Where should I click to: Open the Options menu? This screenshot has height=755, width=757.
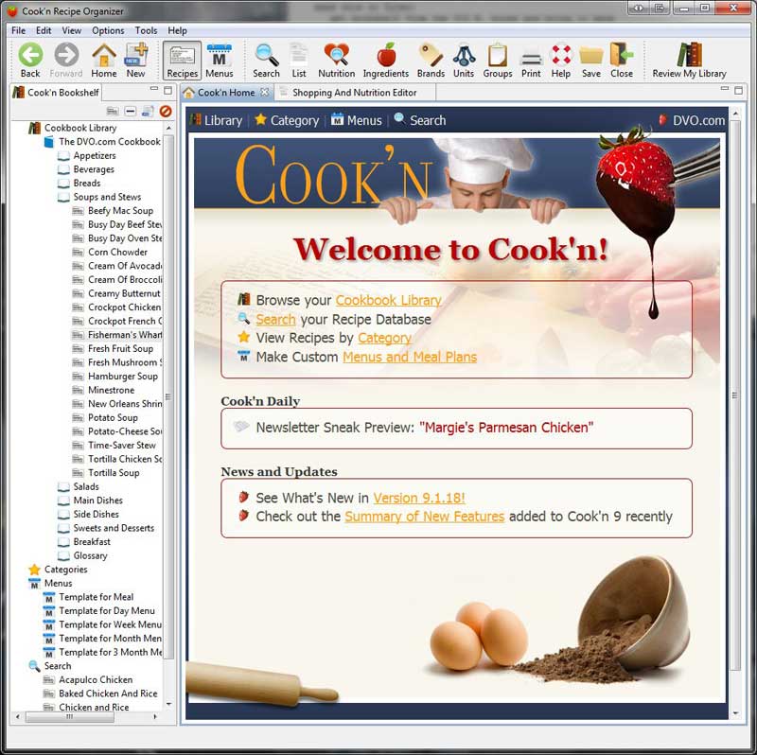pos(108,30)
